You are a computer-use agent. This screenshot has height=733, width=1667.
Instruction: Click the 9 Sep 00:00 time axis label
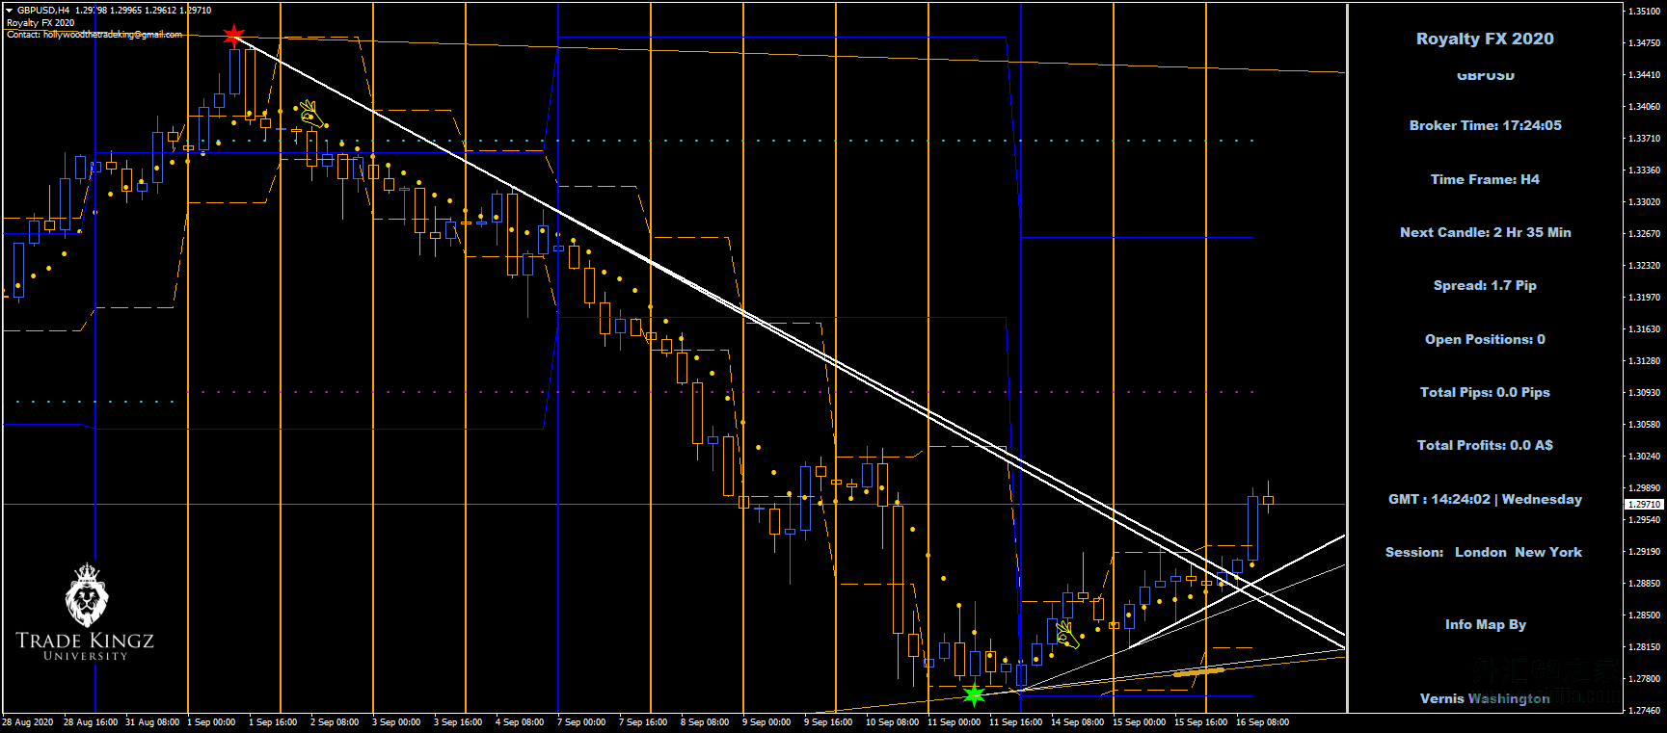[766, 722]
